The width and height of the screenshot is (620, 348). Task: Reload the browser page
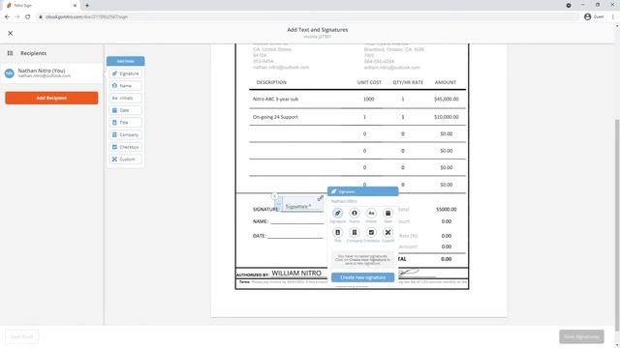(x=28, y=16)
